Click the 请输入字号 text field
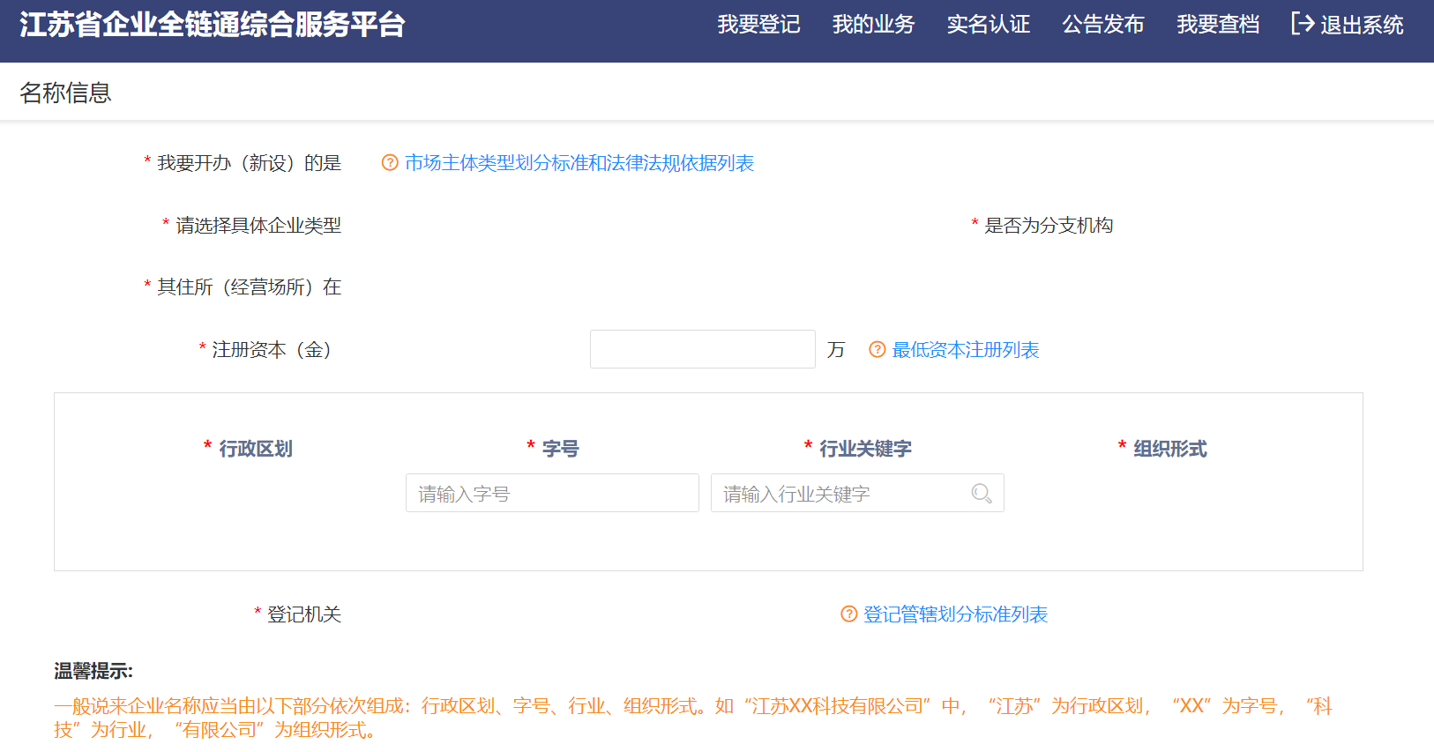 coord(552,494)
